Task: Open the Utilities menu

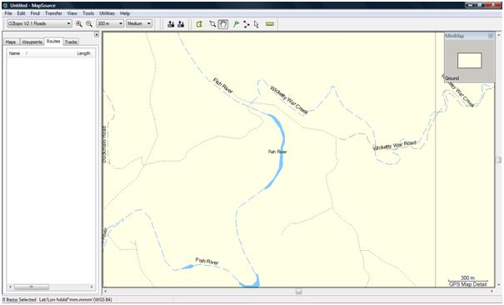Action: pyautogui.click(x=107, y=13)
